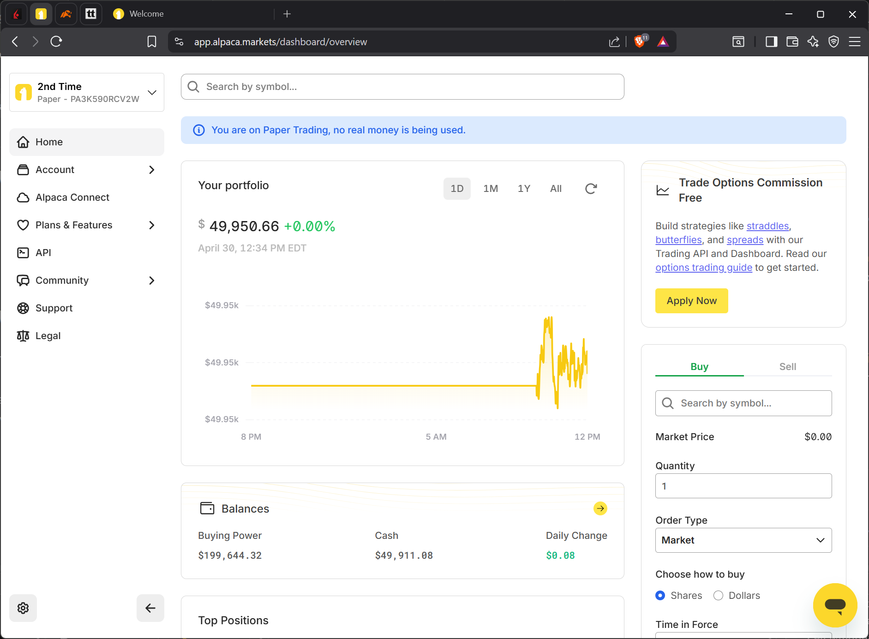
Task: Open Brave Rewards triangle icon
Action: click(x=663, y=42)
